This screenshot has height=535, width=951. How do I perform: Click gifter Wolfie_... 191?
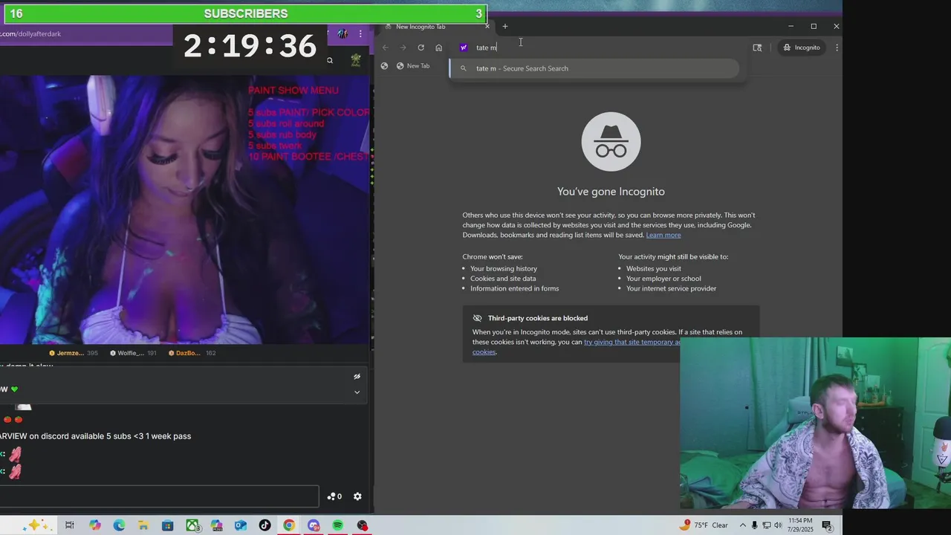133,353
